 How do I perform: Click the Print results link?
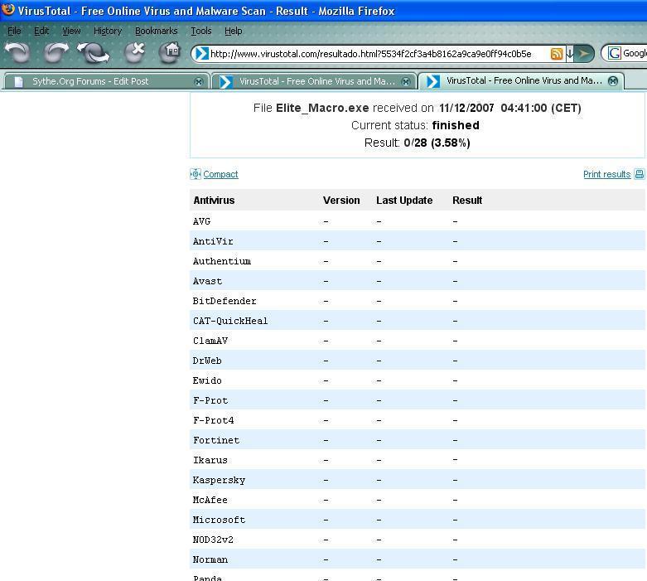click(x=606, y=174)
